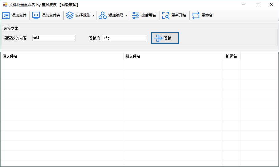Click the Add Folder monitor icon
Screen dimensions: 279x167
(36, 16)
